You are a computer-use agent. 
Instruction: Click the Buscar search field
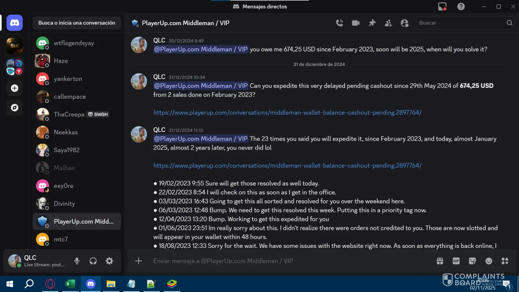tap(461, 23)
